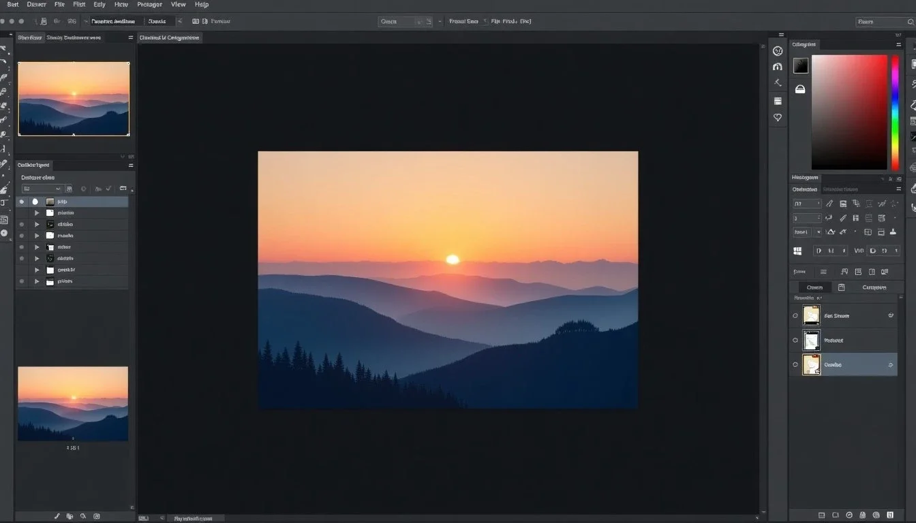Open the first numeric dropdown in right properties panel
This screenshot has width=916, height=523.
tap(807, 203)
